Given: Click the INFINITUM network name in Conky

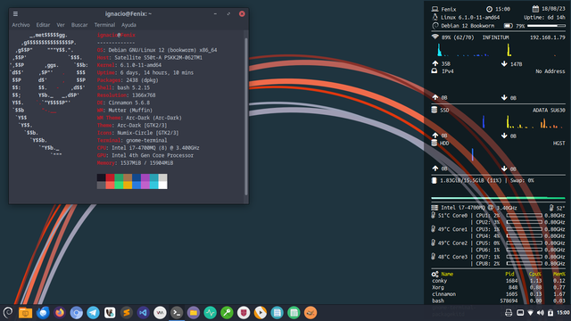Looking at the screenshot, I should tap(496, 37).
